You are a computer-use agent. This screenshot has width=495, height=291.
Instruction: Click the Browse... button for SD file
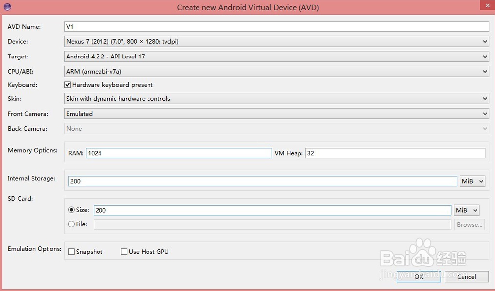click(x=469, y=225)
